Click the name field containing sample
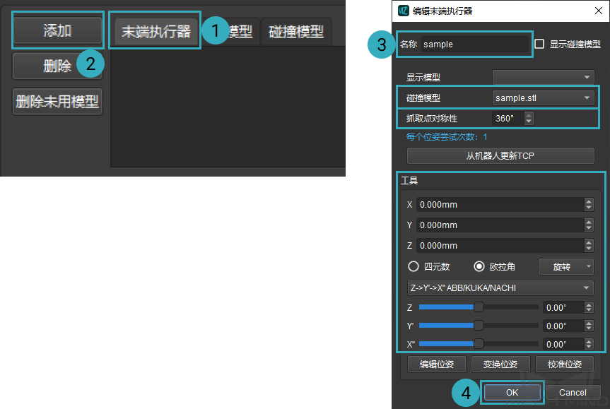Viewport: 610px width, 409px height. (474, 45)
